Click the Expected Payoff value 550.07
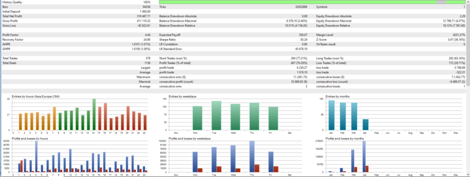Image resolution: width=470 pixels, height=177 pixels. 303,35
